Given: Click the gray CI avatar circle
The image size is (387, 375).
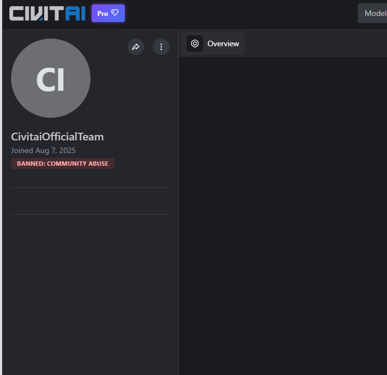Looking at the screenshot, I should point(51,78).
